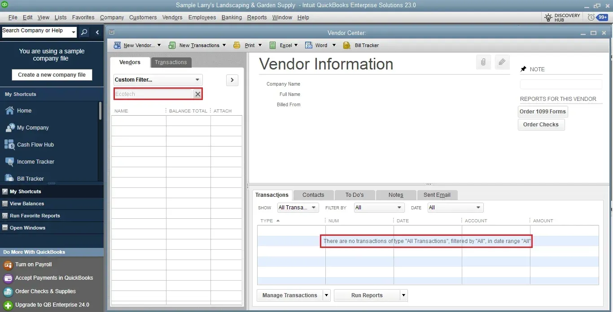Open the DATE range dropdown
Viewport: 613px width, 312px height.
455,208
